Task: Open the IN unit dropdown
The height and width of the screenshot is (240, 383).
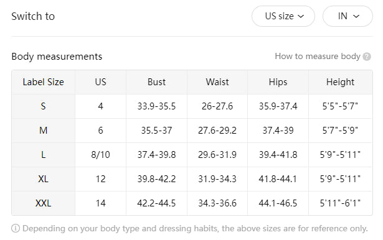Action: point(348,16)
